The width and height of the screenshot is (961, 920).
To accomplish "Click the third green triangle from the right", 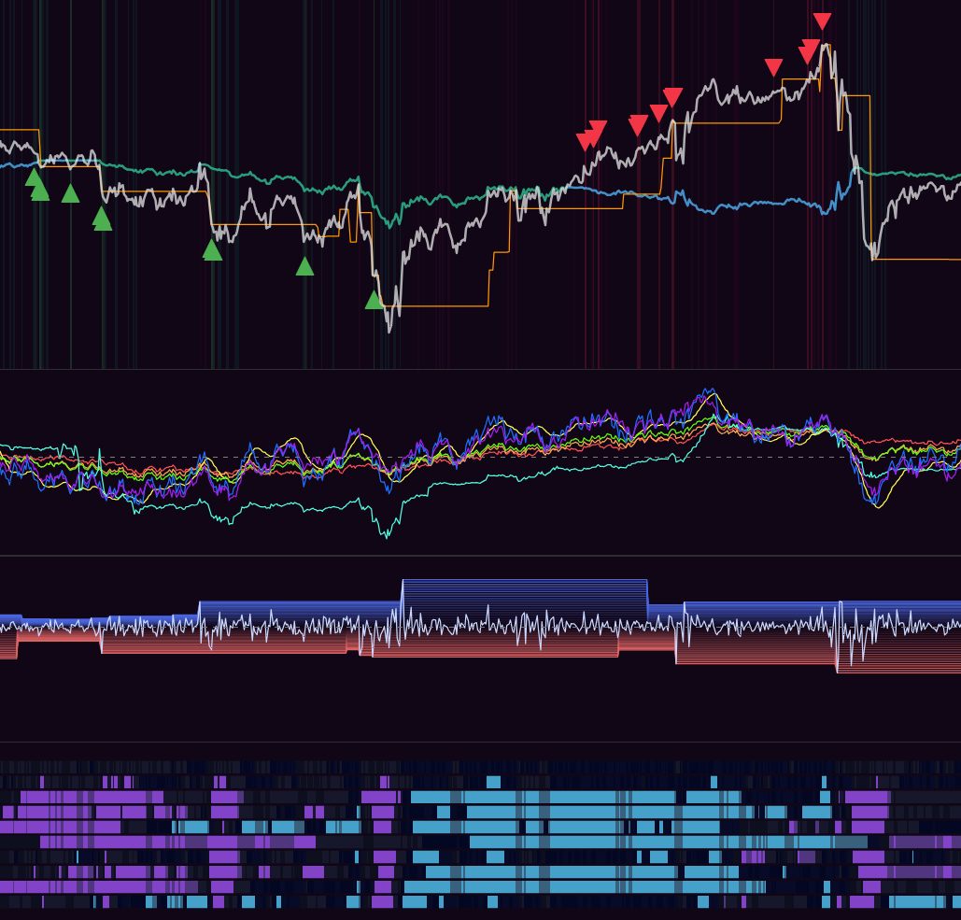I will coord(212,249).
